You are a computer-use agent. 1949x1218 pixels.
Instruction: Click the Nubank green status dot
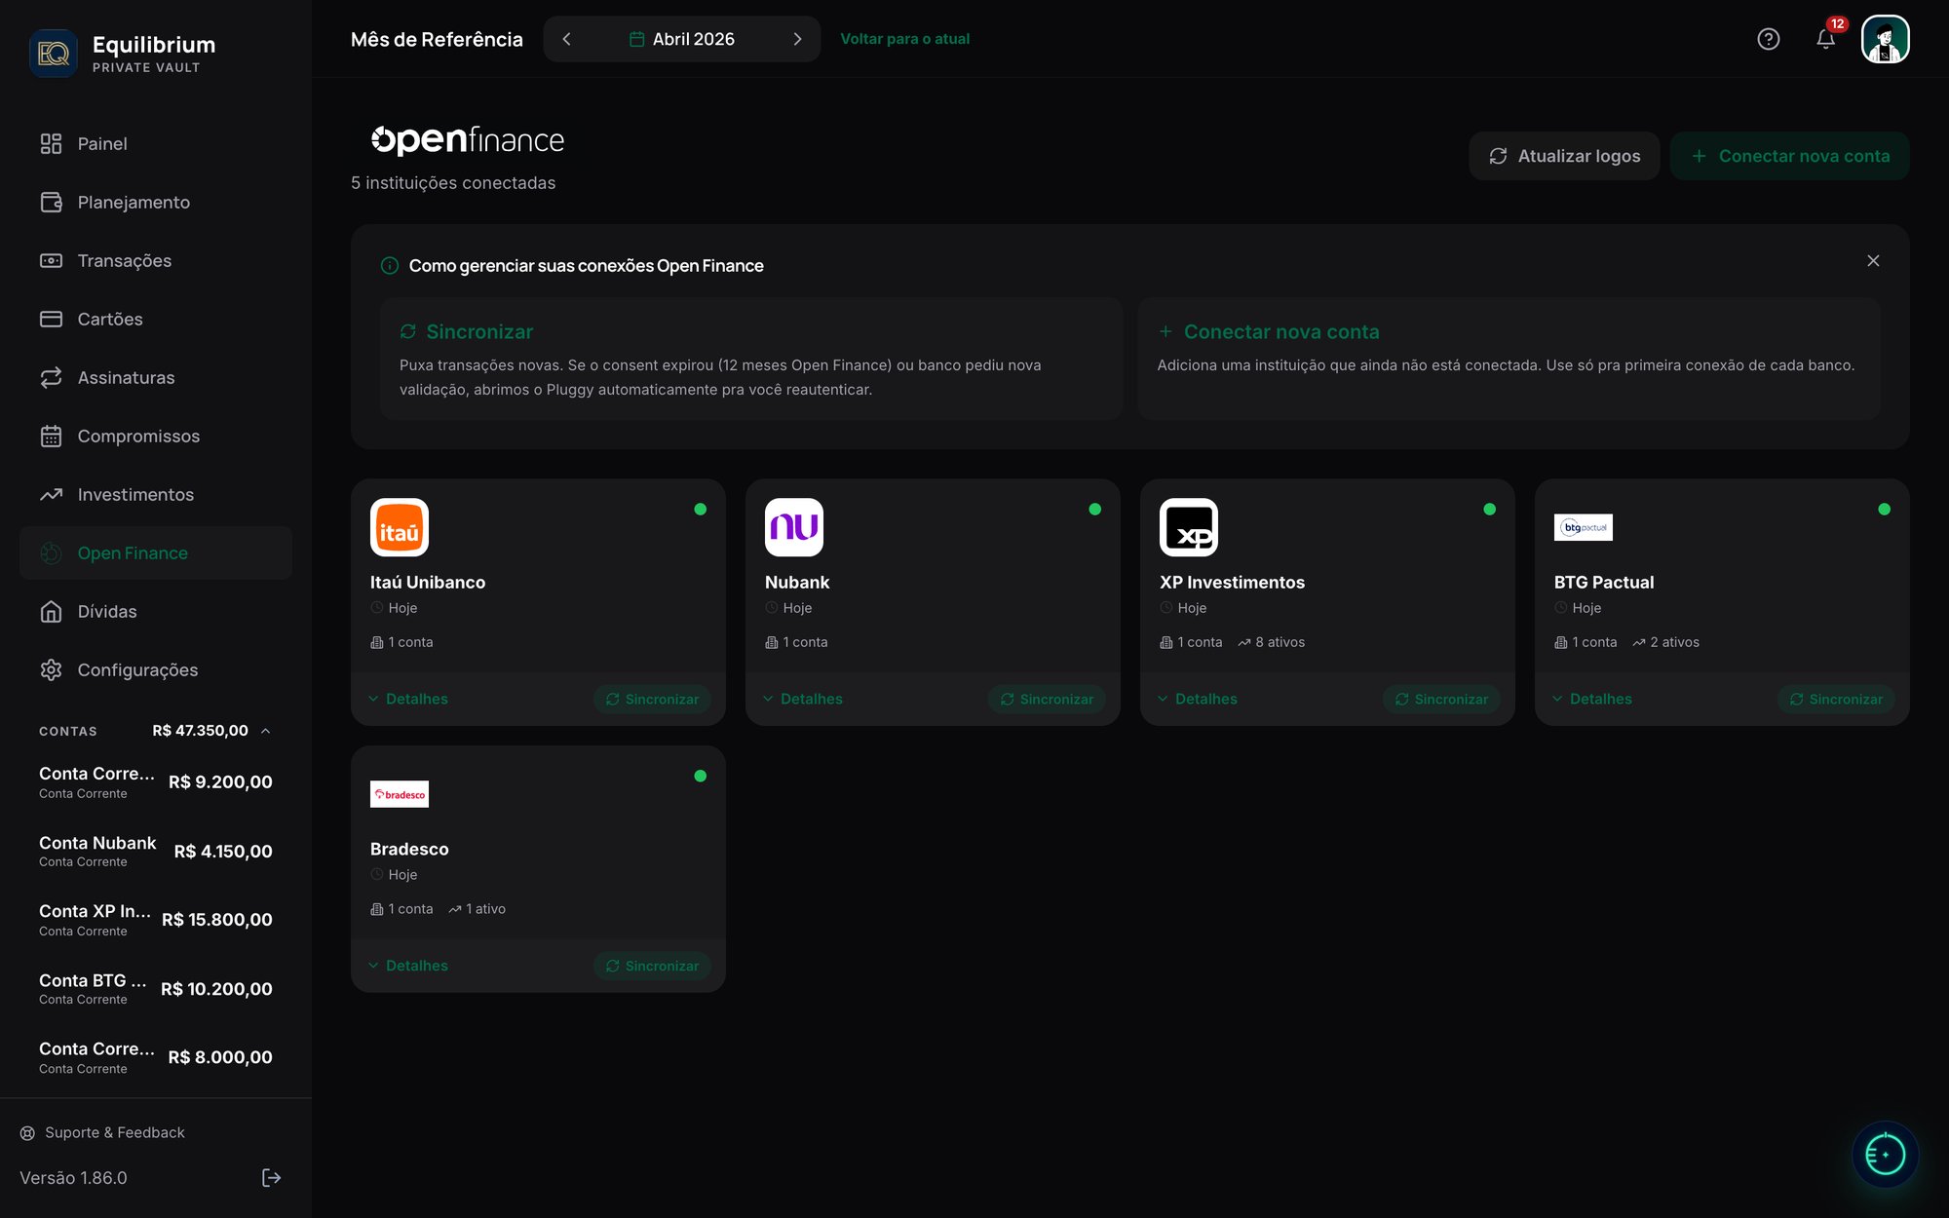coord(1095,509)
